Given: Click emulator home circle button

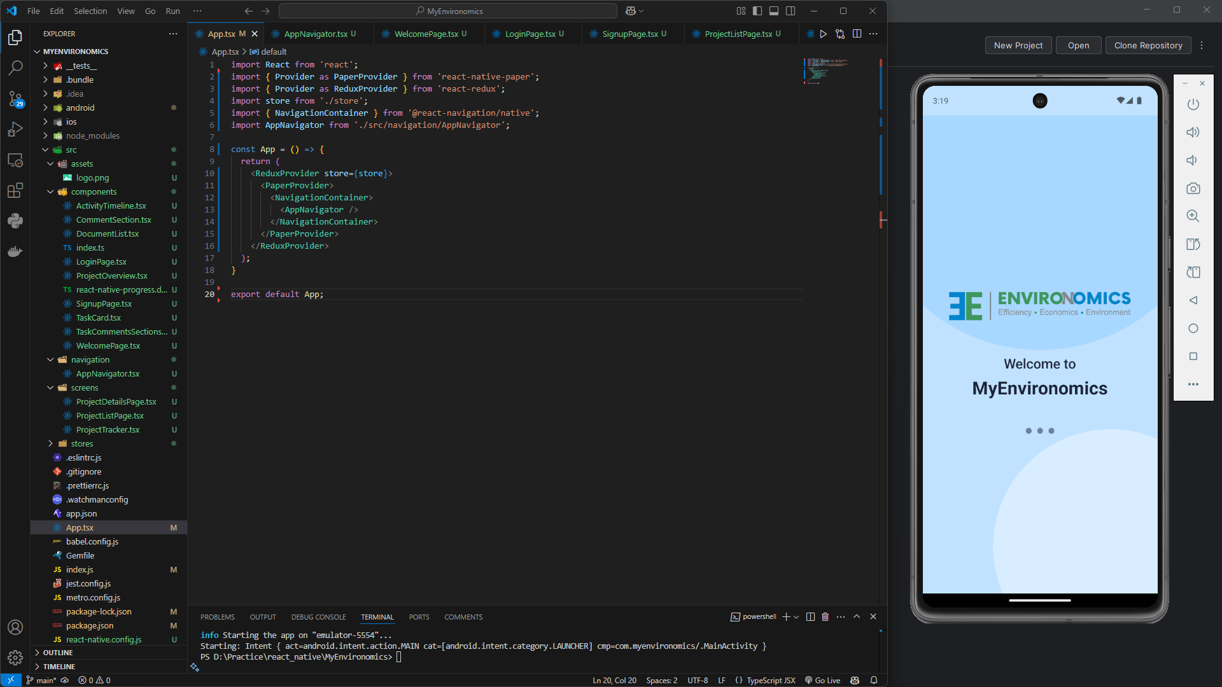Looking at the screenshot, I should pyautogui.click(x=1193, y=328).
